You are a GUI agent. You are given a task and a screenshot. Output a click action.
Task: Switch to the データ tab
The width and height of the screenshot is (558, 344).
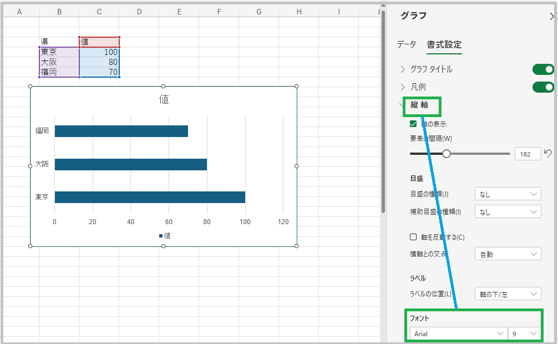point(407,44)
